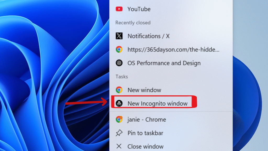Click the ChatGPT swirl logo icon

point(119,63)
